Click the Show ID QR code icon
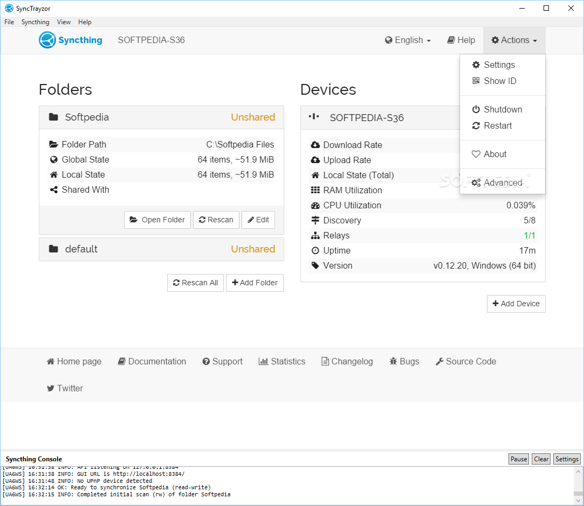The image size is (584, 506). [476, 81]
